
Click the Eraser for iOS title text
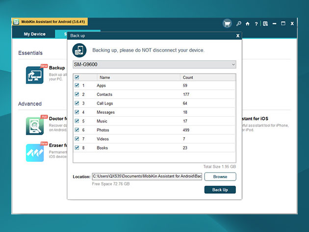58,145
